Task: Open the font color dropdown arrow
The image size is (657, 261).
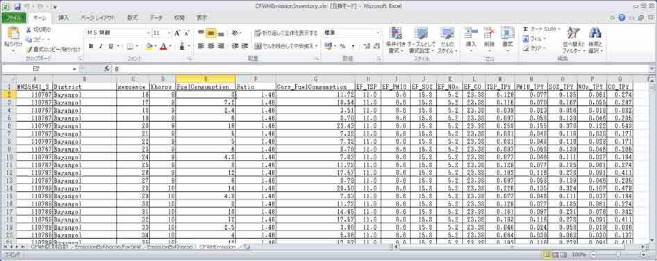Action: (x=169, y=46)
